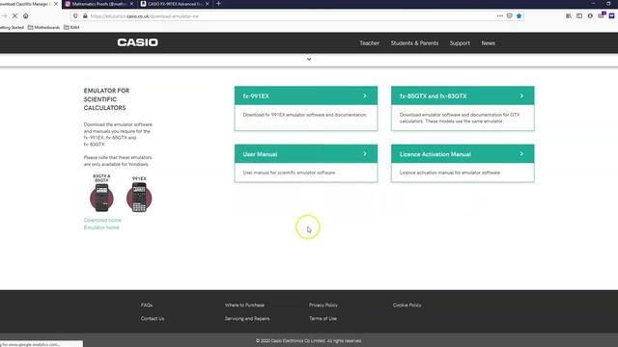Open the fx-991EX download card

[x=306, y=108]
